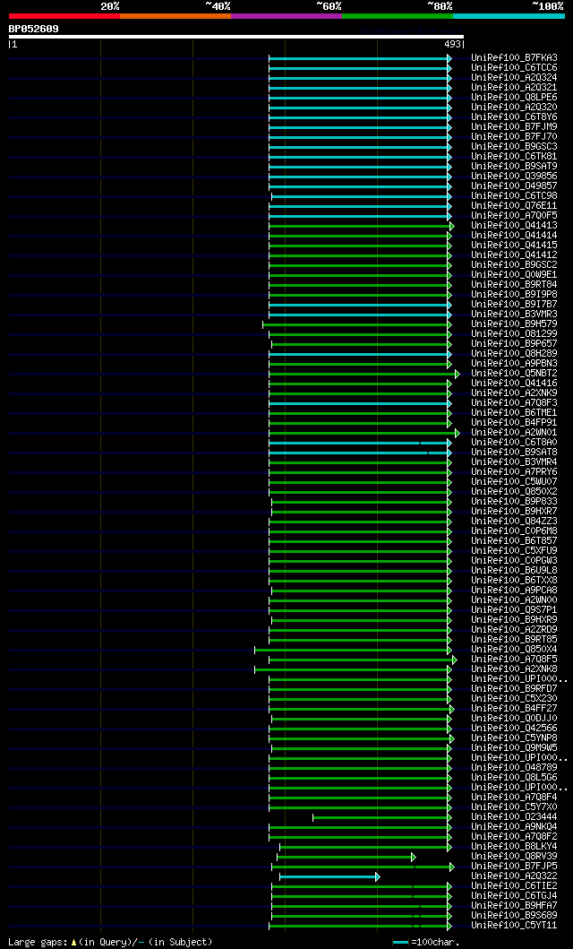573x949 pixels.
Task: Click arrowhead at end of UniRef100_A2WN01 bar
Action: (x=458, y=433)
